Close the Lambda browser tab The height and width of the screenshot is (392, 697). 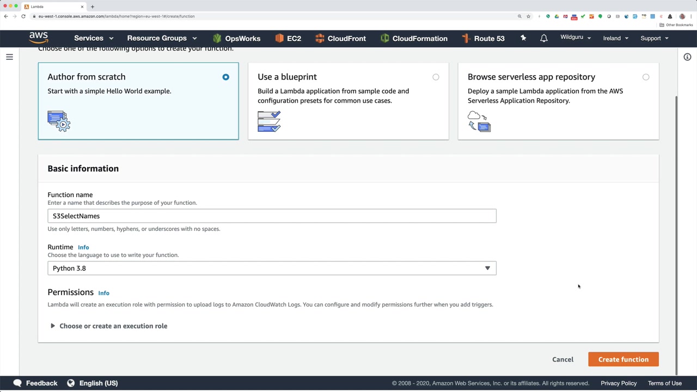click(82, 7)
